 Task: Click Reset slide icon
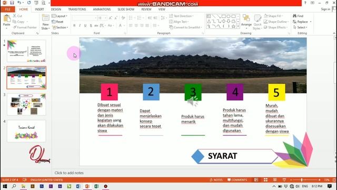[54, 22]
